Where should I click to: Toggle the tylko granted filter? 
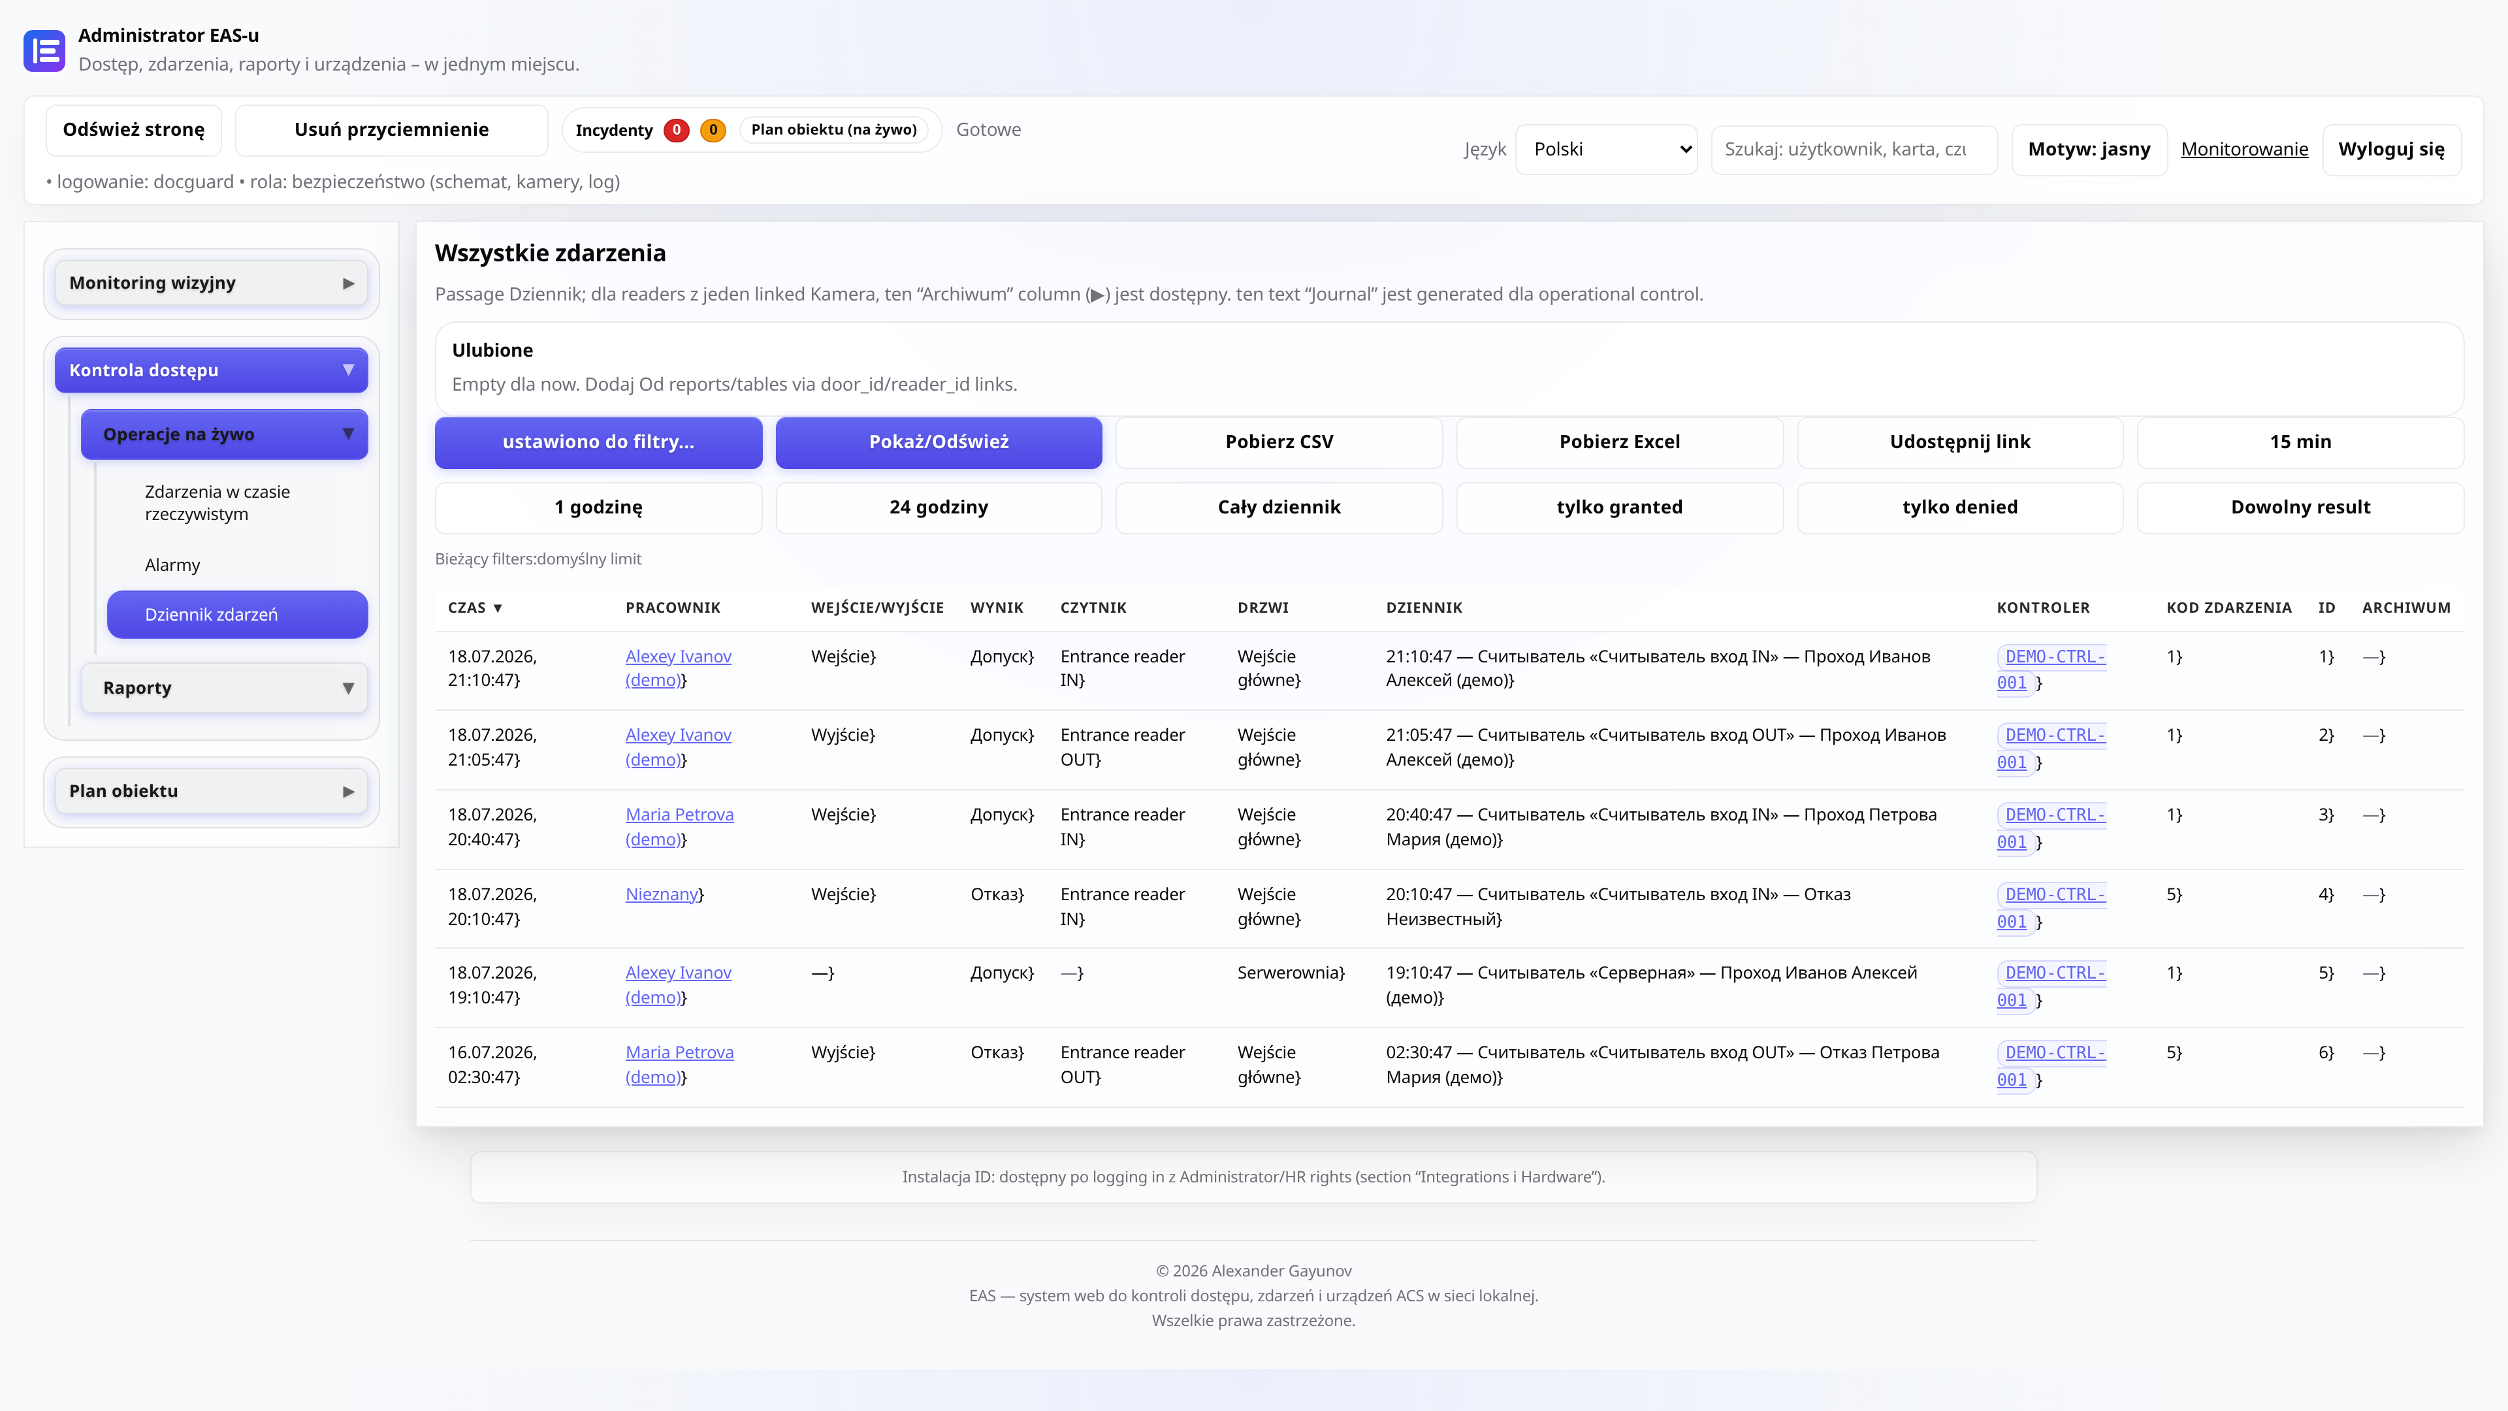(1619, 508)
